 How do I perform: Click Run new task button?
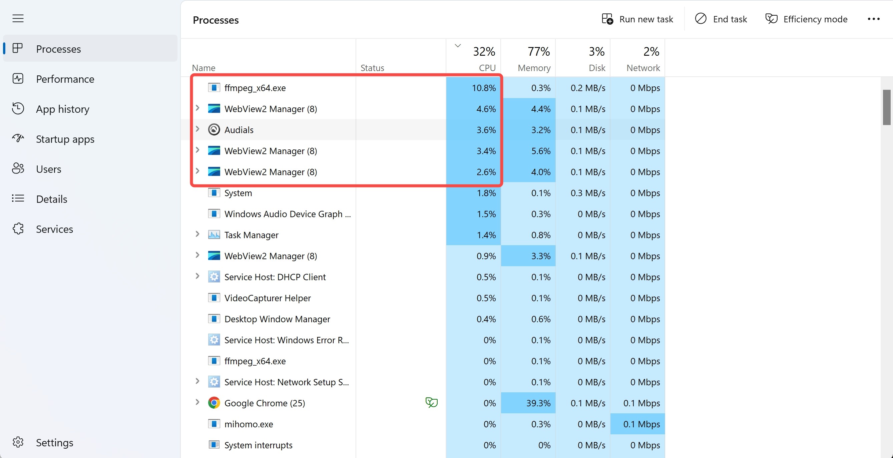[x=637, y=19]
